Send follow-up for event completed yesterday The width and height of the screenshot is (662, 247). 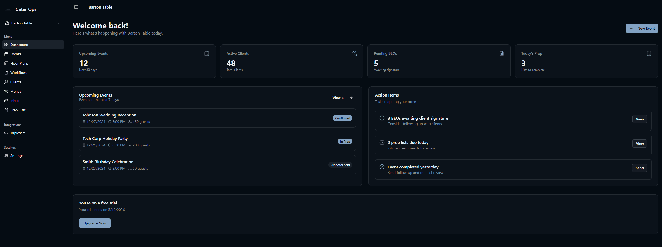(x=639, y=168)
